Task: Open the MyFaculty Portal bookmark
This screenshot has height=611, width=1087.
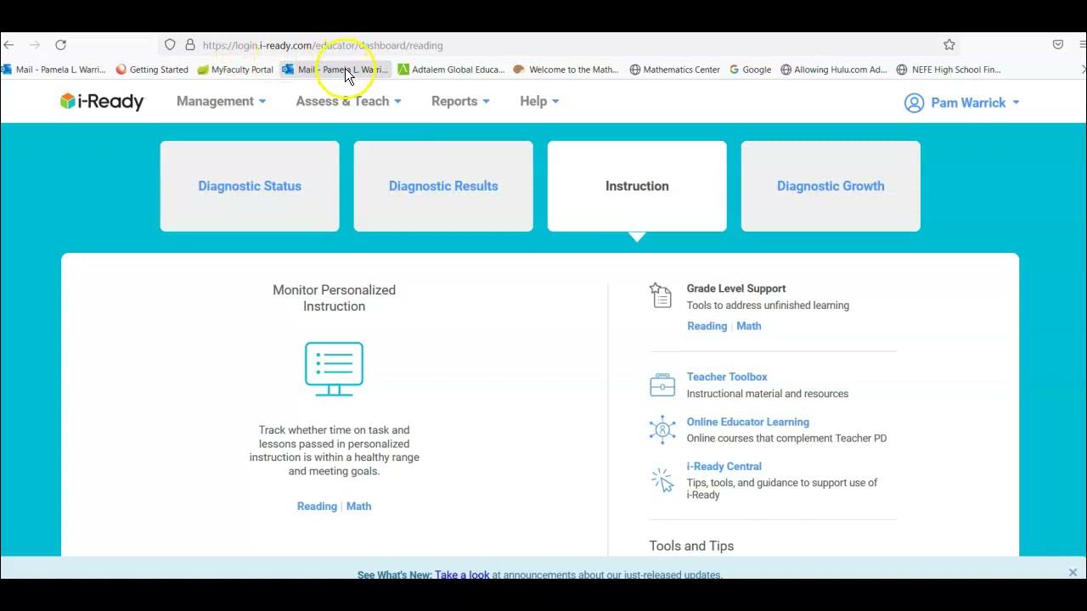Action: pyautogui.click(x=235, y=70)
